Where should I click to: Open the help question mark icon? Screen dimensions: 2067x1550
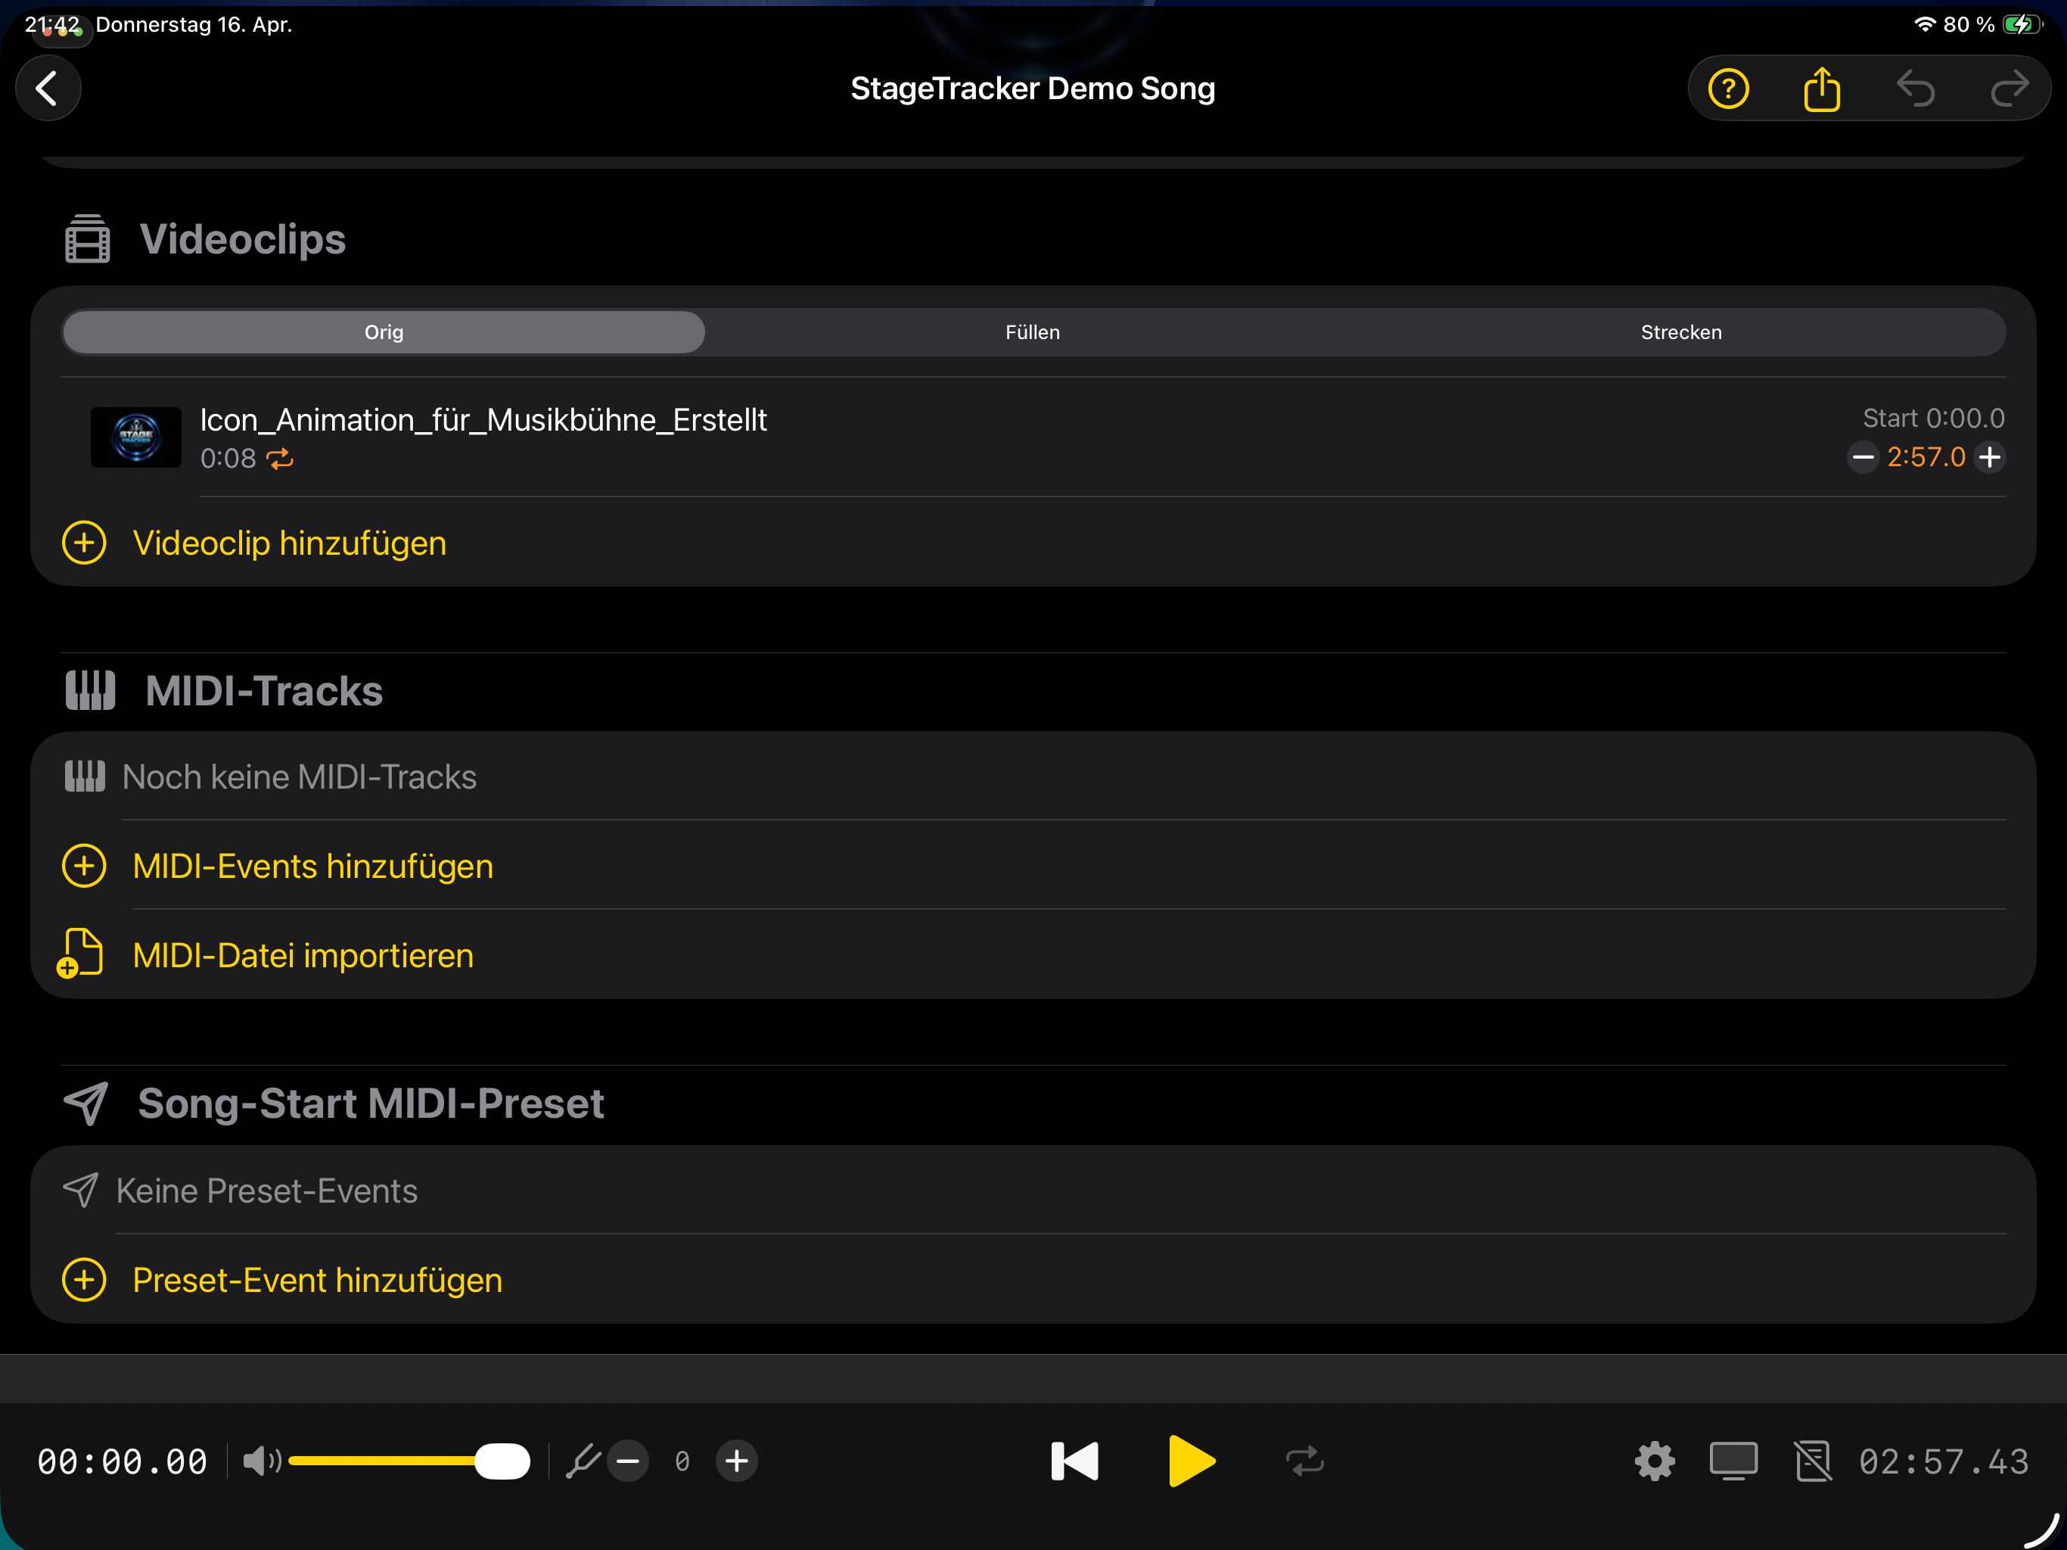1728,89
